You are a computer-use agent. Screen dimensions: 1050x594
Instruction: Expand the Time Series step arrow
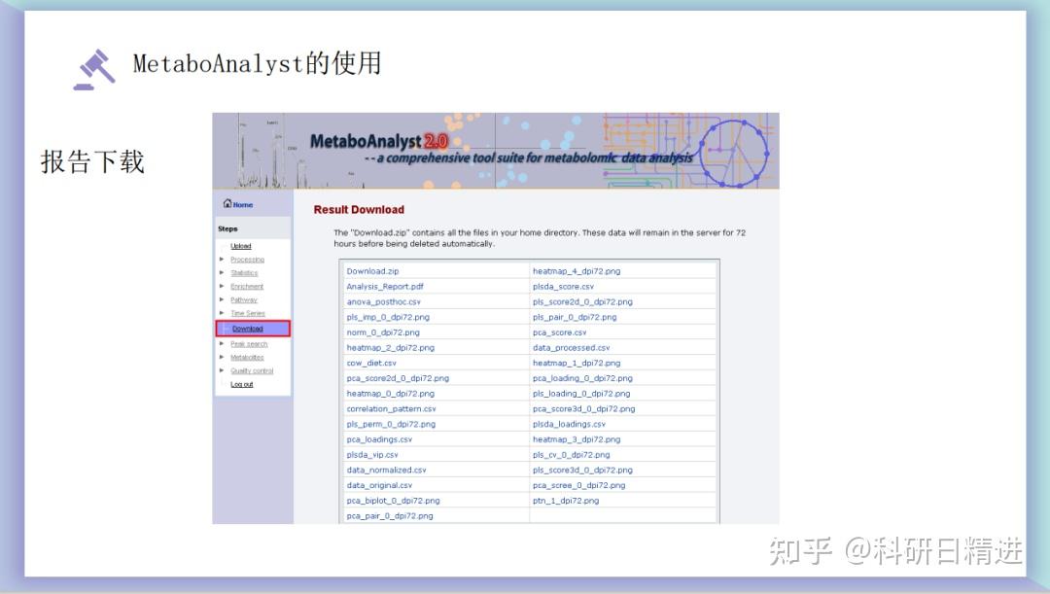pyautogui.click(x=222, y=314)
